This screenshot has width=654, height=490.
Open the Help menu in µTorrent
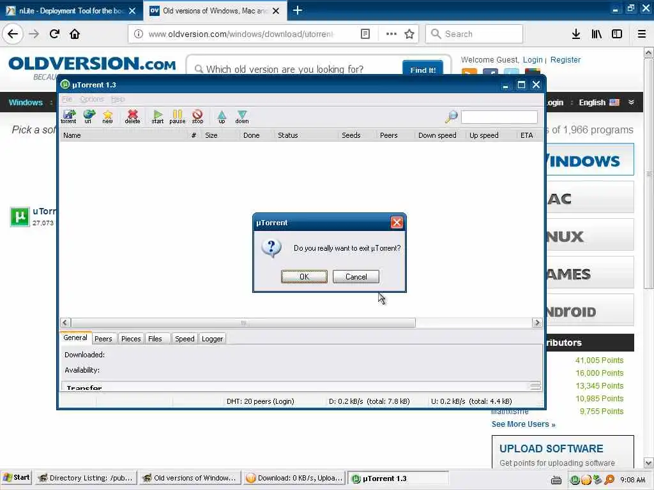(118, 99)
